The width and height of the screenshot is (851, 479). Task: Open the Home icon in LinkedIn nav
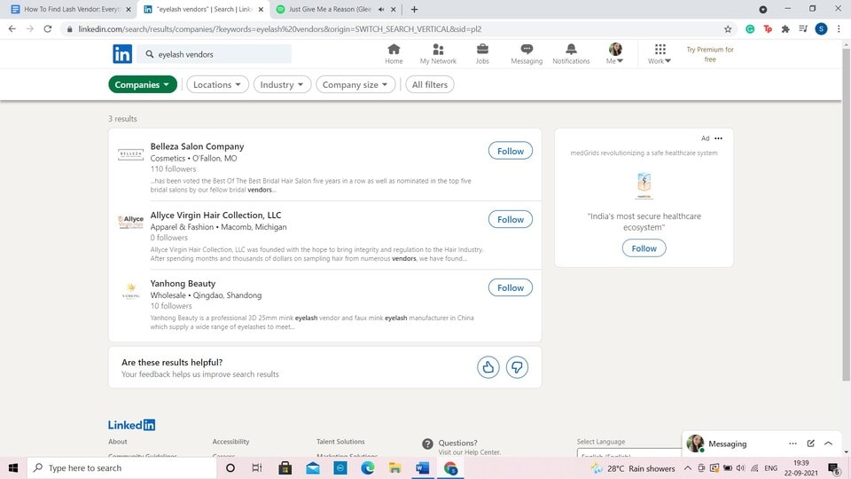coord(394,54)
